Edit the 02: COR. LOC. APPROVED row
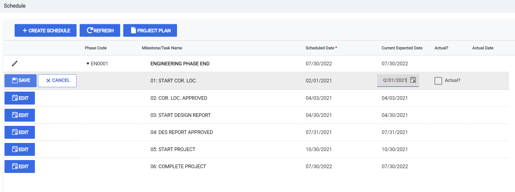This screenshot has height=192, width=515. (20, 98)
